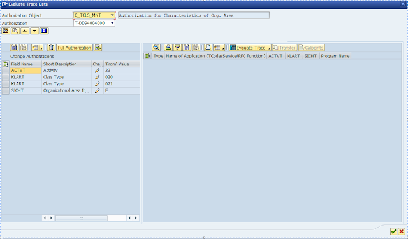408x239 pixels.
Task: Click the select-all grid icon beside Type
Action: (147, 56)
